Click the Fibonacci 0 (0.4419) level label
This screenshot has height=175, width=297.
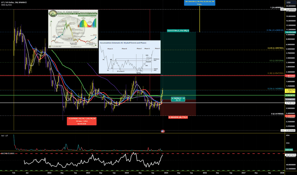pos(277,114)
